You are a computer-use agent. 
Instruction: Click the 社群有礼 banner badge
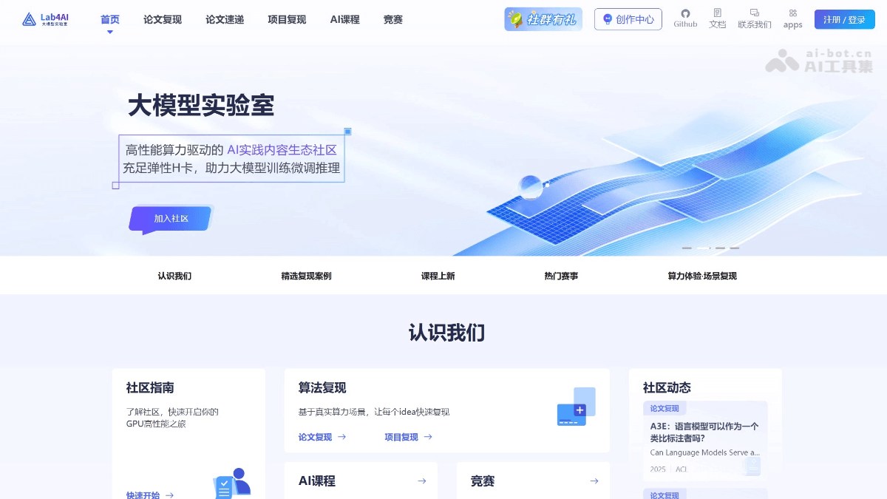click(x=543, y=19)
